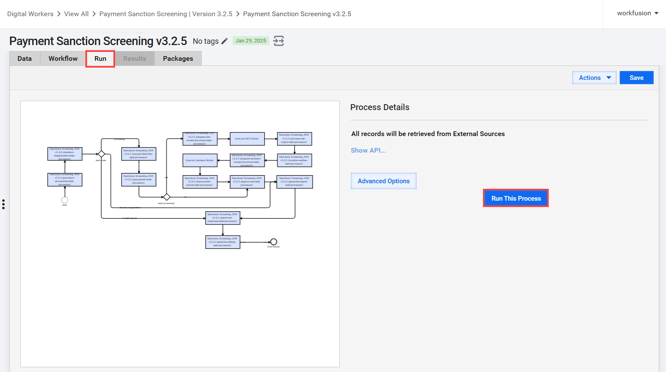Screen dimensions: 666x372
Task: Open the Actions dropdown menu
Action: coord(594,78)
